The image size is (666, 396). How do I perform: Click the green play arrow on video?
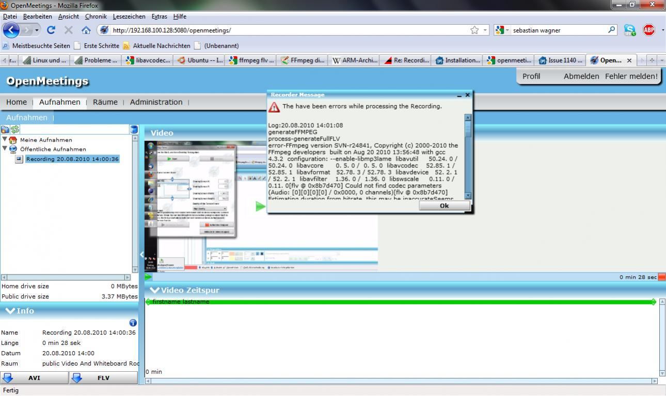point(261,207)
